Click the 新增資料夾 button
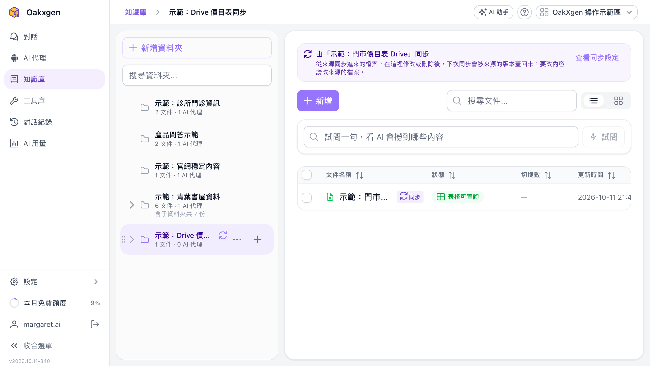Viewport: 650px width, 366px height. (x=197, y=48)
